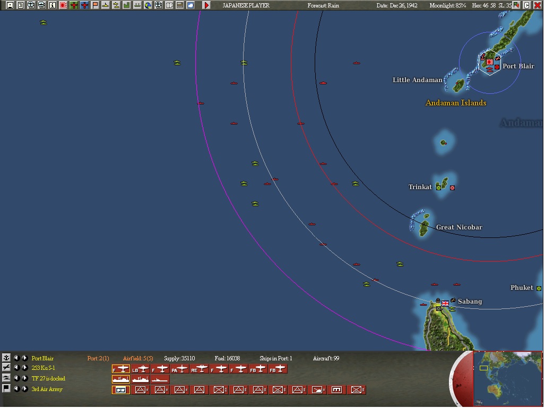Open the weather cloud toolbar icon
This screenshot has width=545, height=408.
pyautogui.click(x=191, y=5)
